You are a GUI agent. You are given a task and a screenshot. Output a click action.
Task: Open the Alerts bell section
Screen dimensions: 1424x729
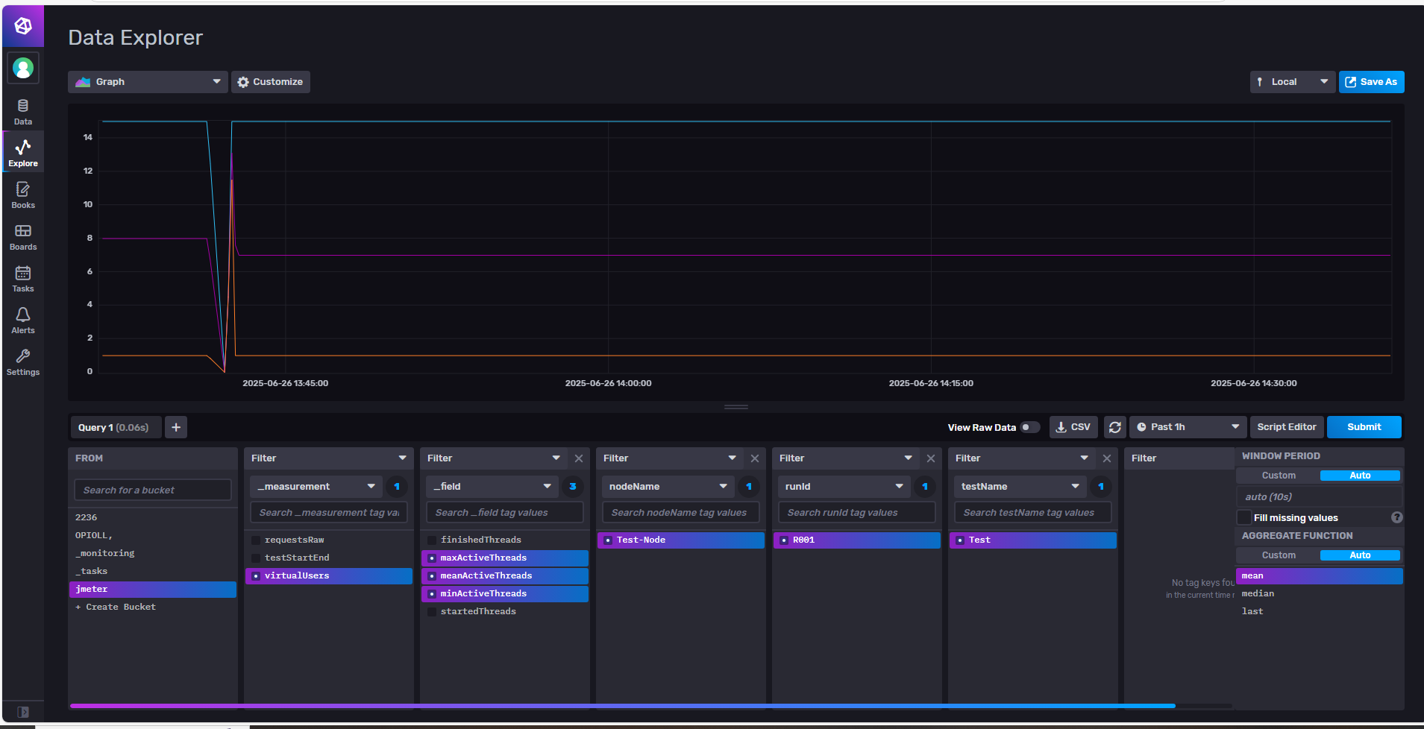(x=23, y=321)
